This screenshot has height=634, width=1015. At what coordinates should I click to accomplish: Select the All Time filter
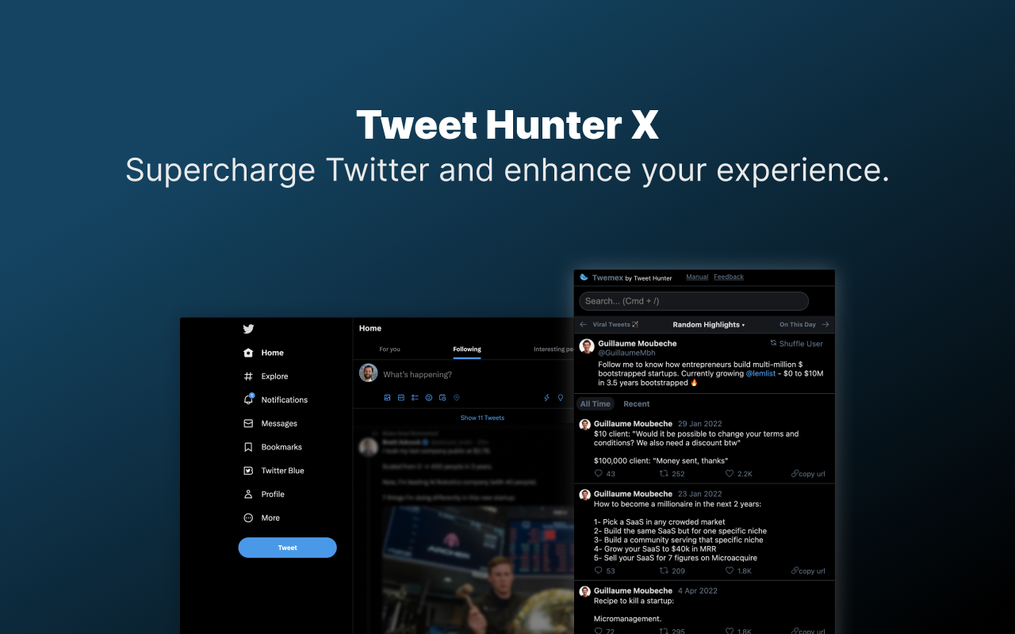point(596,404)
